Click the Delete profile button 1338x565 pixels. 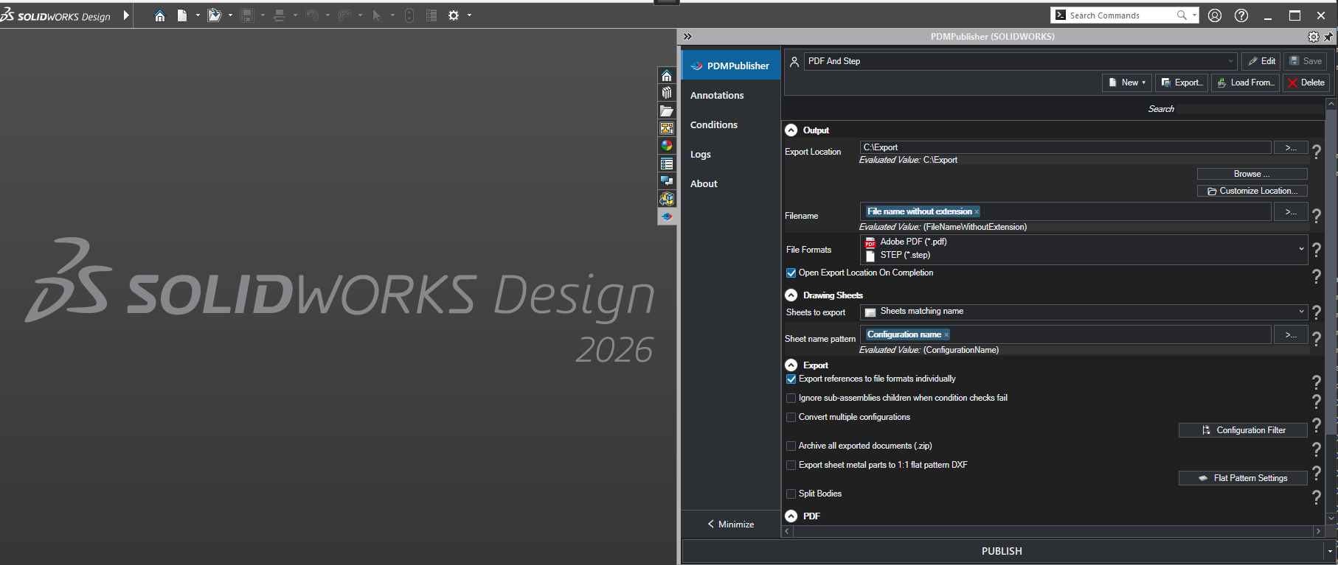click(x=1306, y=83)
